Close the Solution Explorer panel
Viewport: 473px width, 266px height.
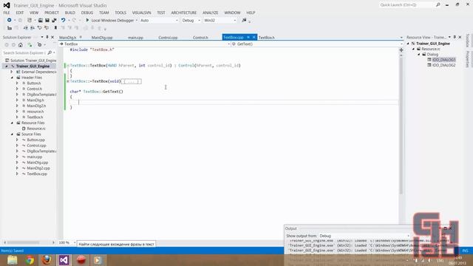52,37
